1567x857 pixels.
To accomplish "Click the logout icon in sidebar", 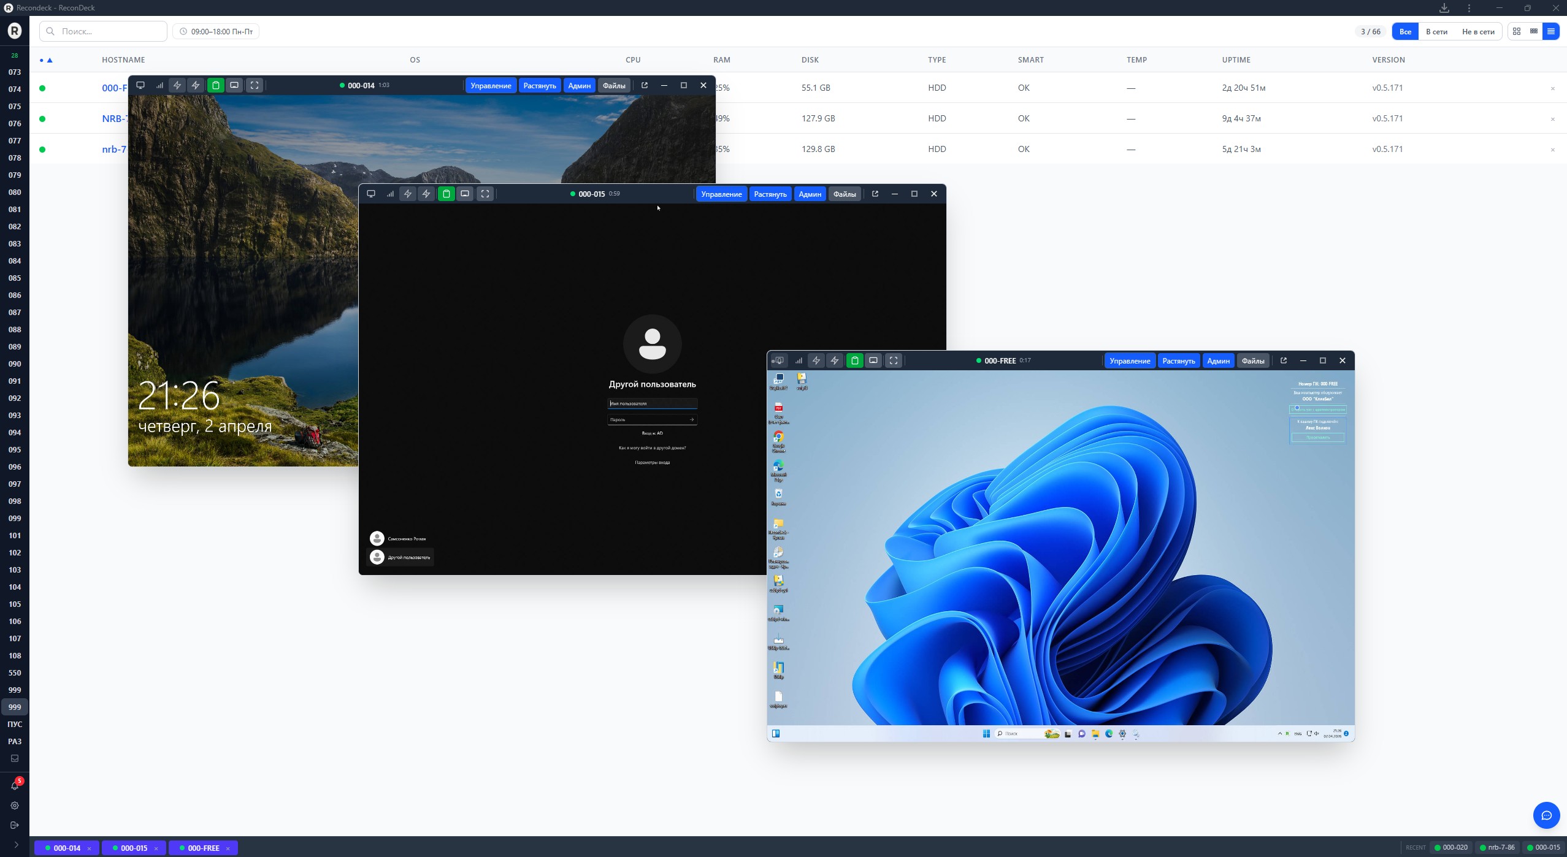I will (x=15, y=825).
